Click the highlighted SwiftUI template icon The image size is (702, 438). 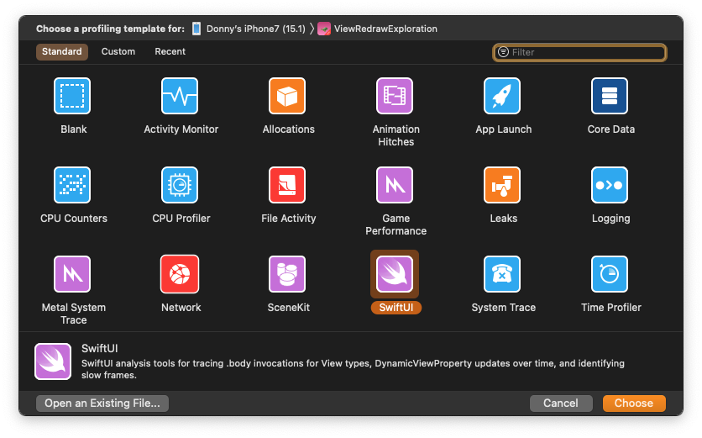pyautogui.click(x=395, y=274)
